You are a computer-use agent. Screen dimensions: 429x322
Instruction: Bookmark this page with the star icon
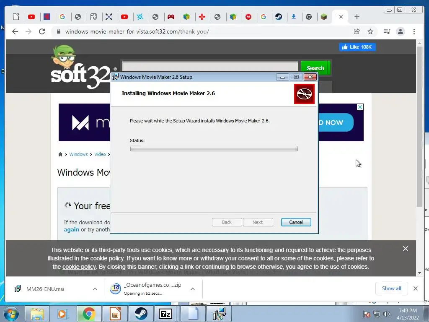pyautogui.click(x=370, y=31)
